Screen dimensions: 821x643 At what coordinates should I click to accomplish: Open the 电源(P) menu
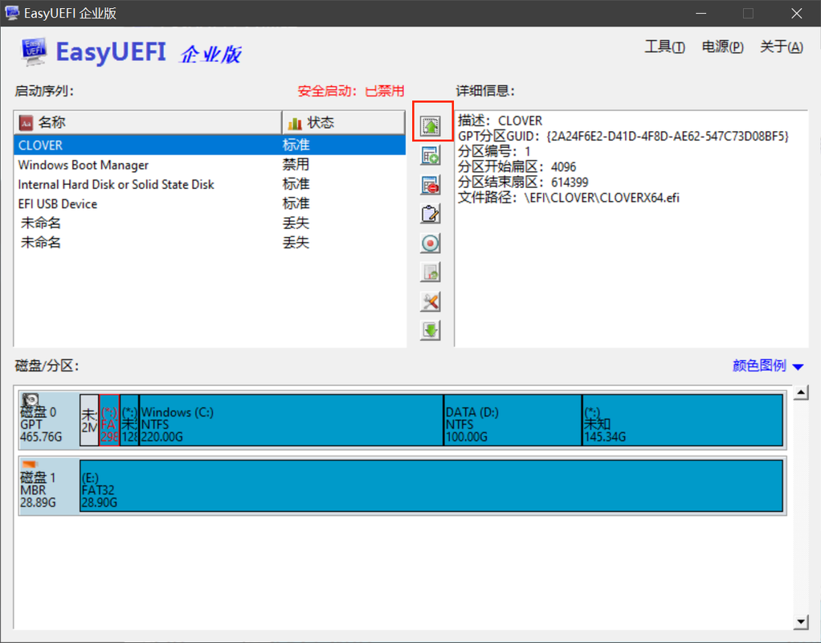722,47
